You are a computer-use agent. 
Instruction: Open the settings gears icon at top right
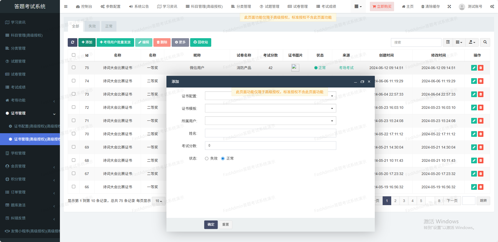coord(492,6)
